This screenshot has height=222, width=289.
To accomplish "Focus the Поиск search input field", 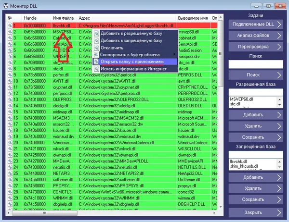I will pyautogui.click(x=256, y=64).
